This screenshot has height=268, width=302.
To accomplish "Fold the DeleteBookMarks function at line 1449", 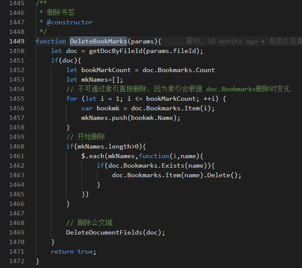I will click(31, 41).
